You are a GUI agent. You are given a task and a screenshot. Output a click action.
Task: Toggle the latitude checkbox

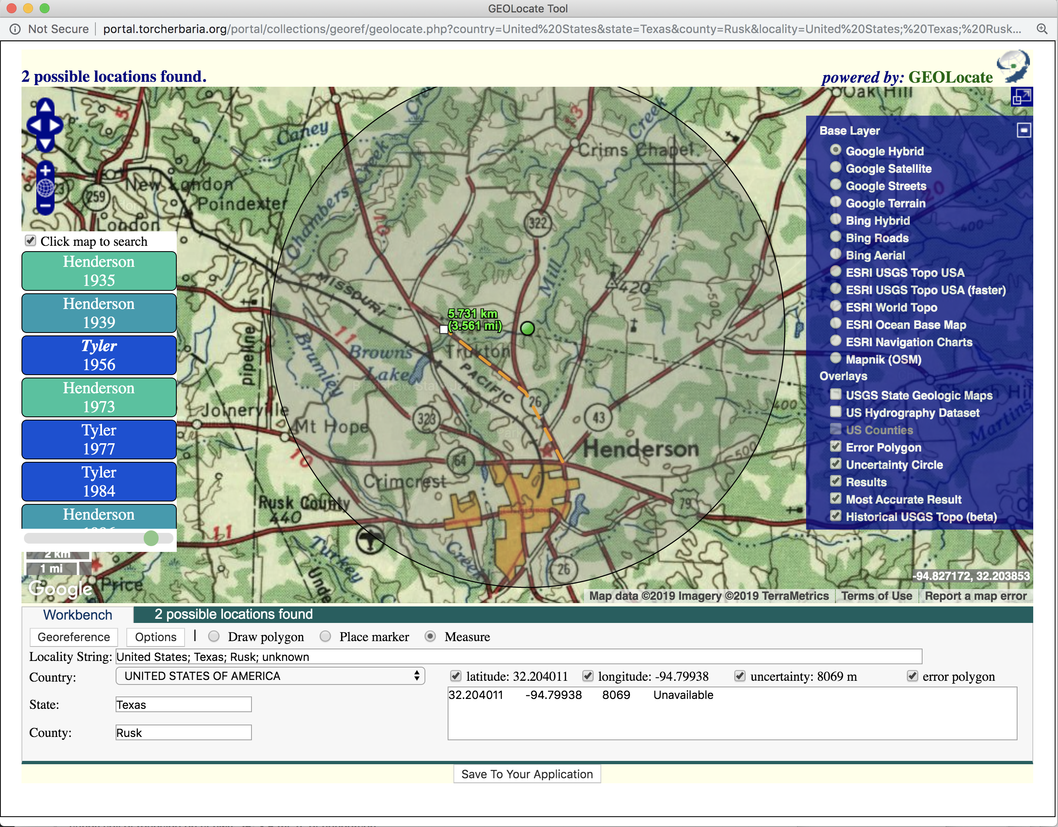click(455, 676)
